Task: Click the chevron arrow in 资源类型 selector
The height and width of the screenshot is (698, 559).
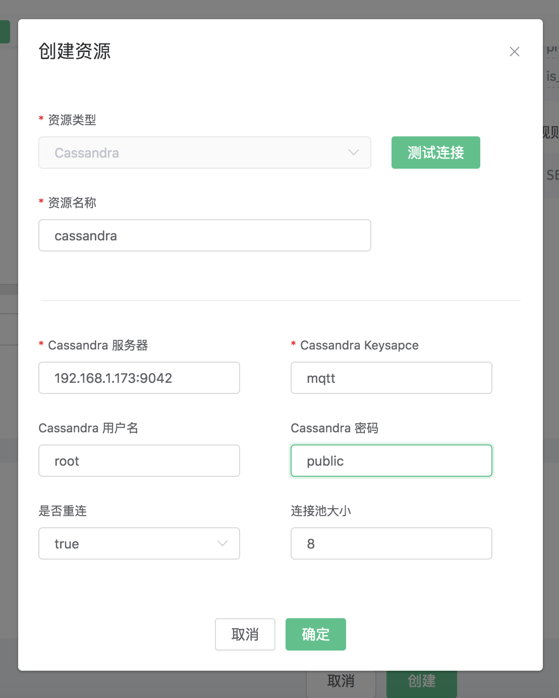Action: pyautogui.click(x=354, y=153)
